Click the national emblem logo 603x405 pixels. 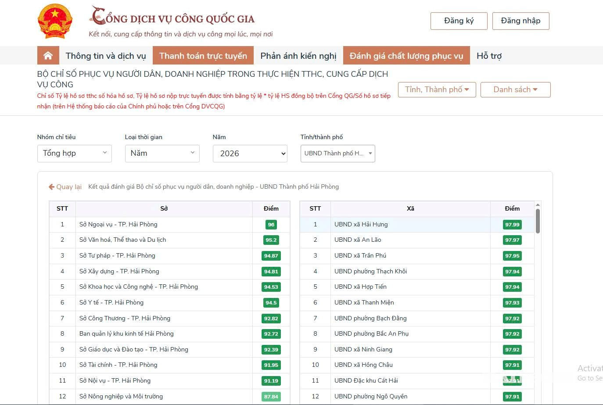(55, 21)
